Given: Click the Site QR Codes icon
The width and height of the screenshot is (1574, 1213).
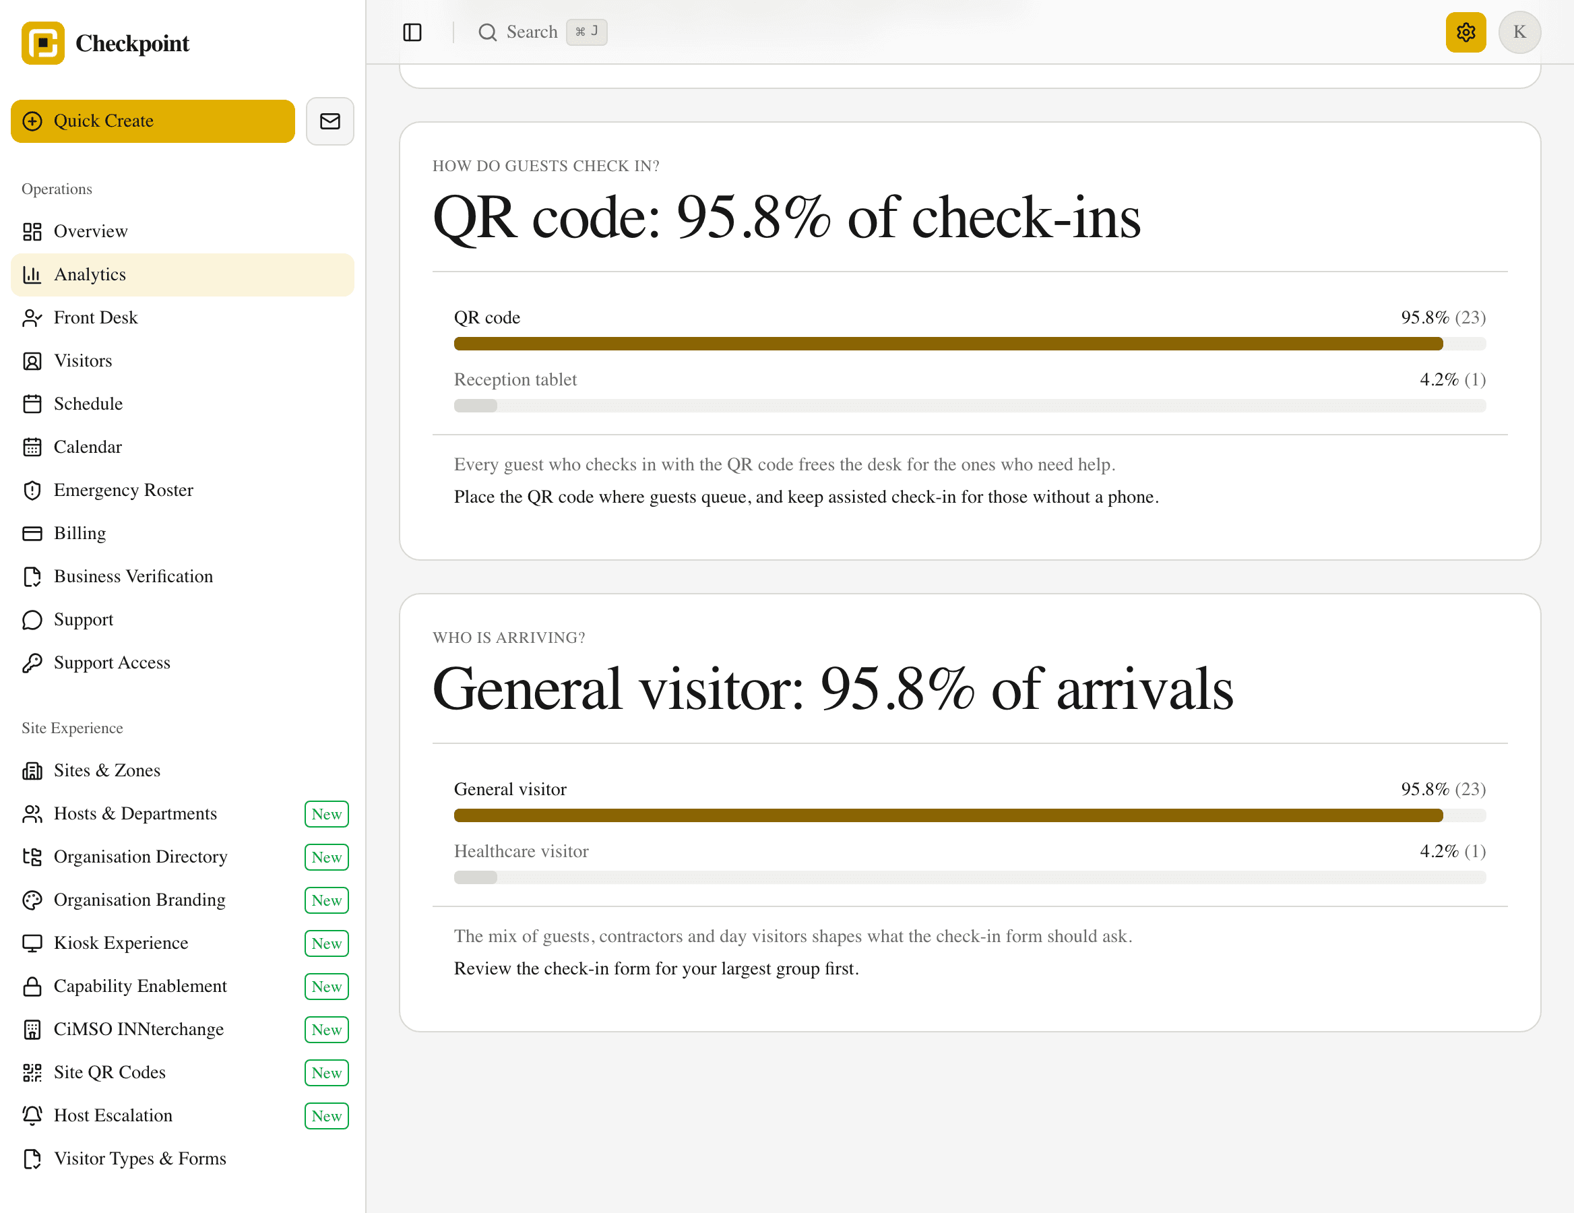Looking at the screenshot, I should (x=32, y=1072).
